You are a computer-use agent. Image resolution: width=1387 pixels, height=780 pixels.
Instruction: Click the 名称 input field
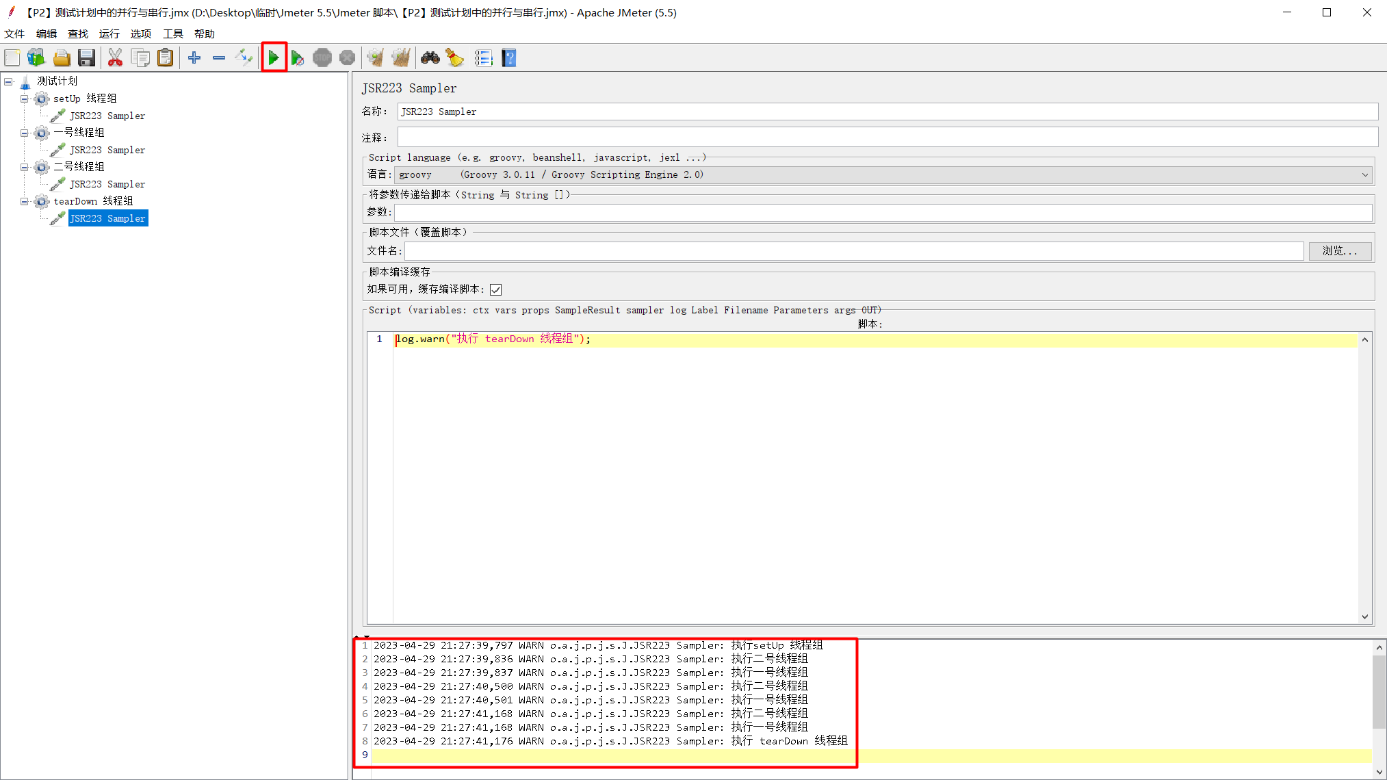(887, 112)
